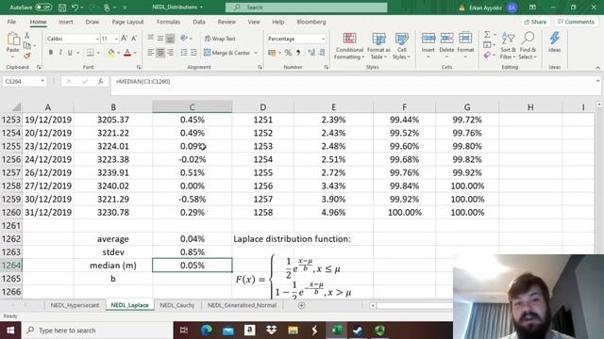Open the File menu tab
This screenshot has width=604, height=339.
pos(11,22)
